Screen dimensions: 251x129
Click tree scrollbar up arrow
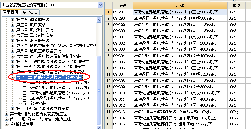(x=99, y=20)
